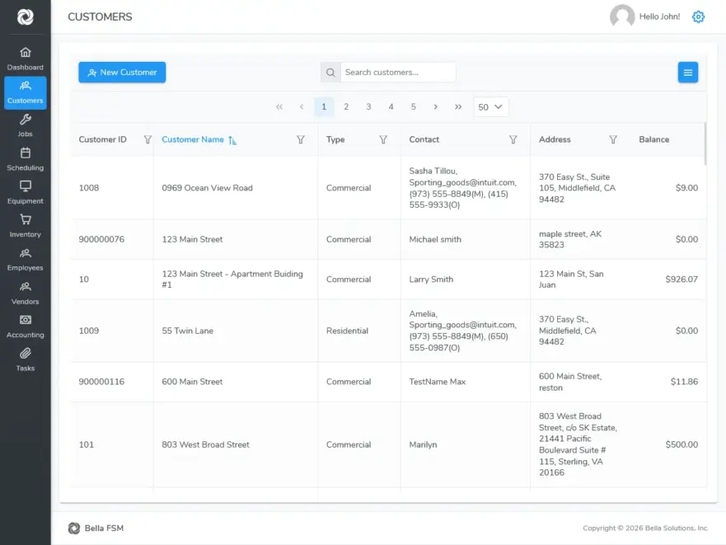Screen dimensions: 726x545
Task: Sort by Type column header
Action: (x=335, y=139)
